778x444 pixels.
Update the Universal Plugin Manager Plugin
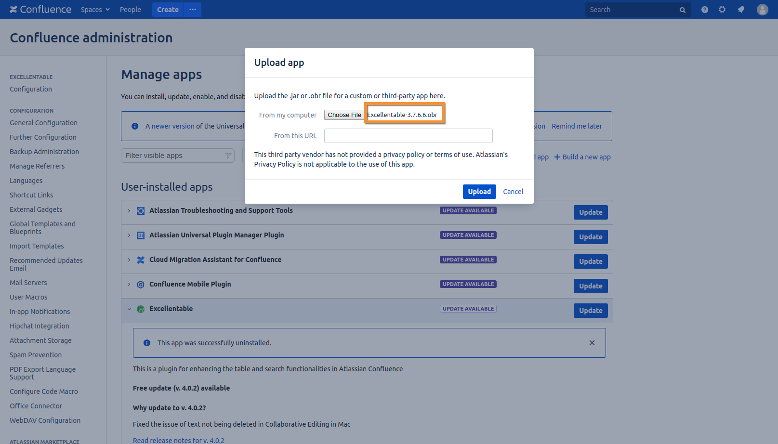click(591, 237)
